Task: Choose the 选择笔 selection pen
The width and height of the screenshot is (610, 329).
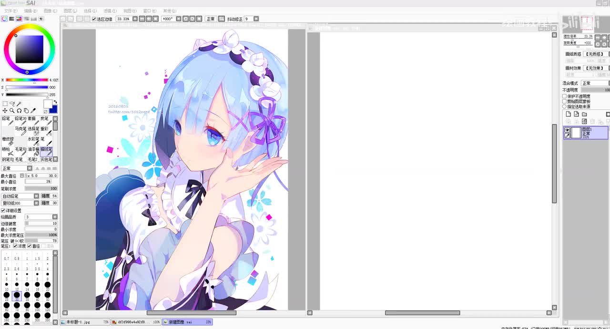Action: coord(33,131)
